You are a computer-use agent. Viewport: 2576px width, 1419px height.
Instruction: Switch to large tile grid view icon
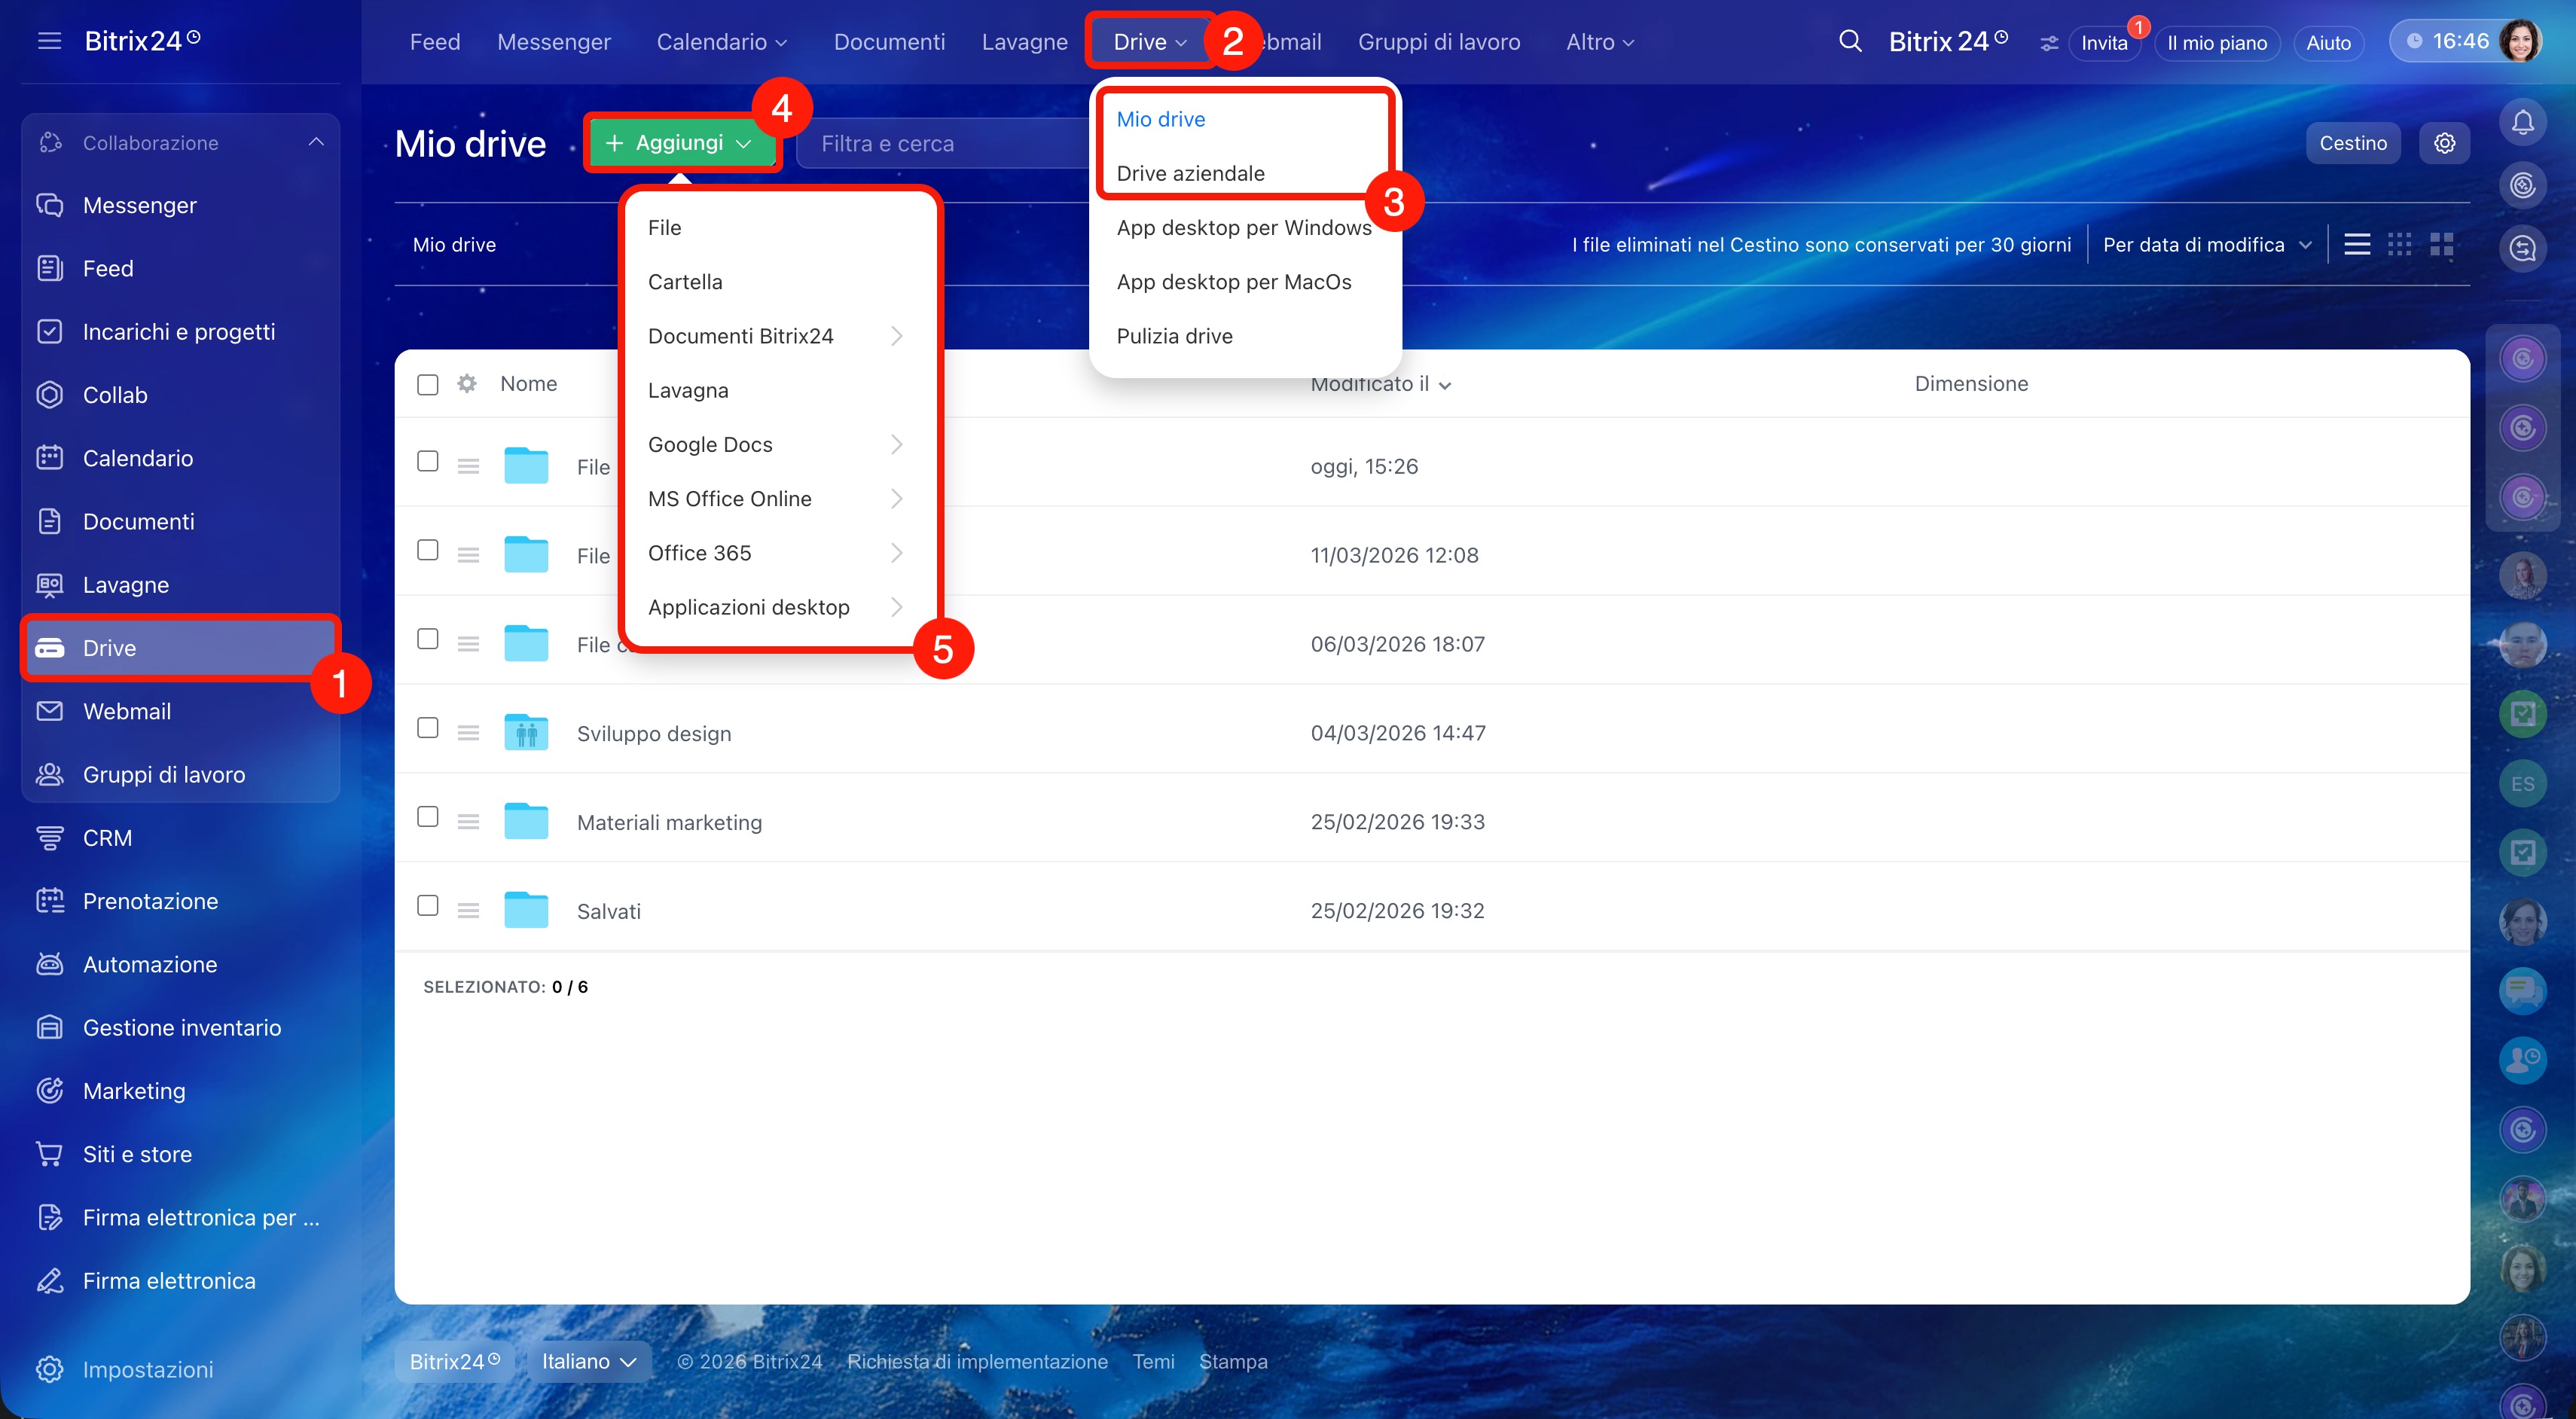[x=2441, y=244]
